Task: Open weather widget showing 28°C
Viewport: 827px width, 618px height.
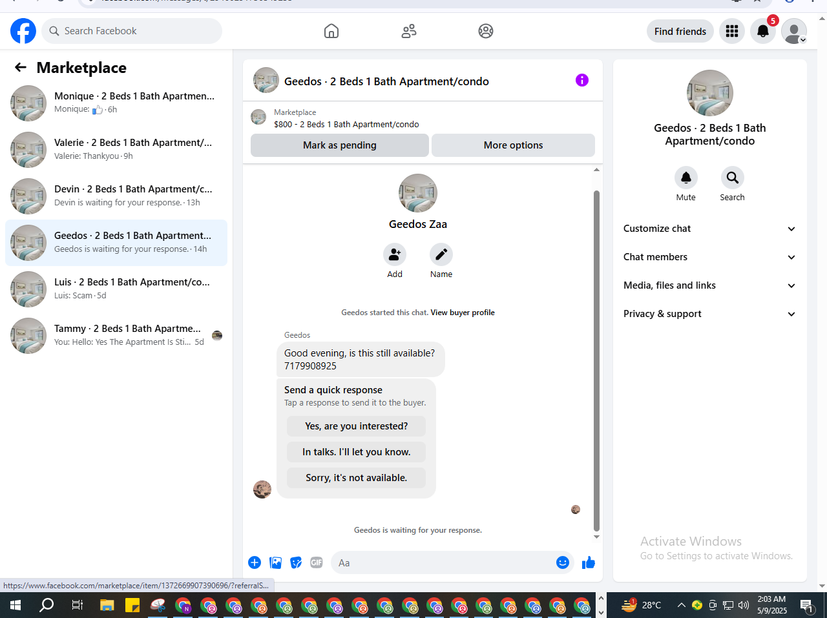Action: [x=642, y=605]
